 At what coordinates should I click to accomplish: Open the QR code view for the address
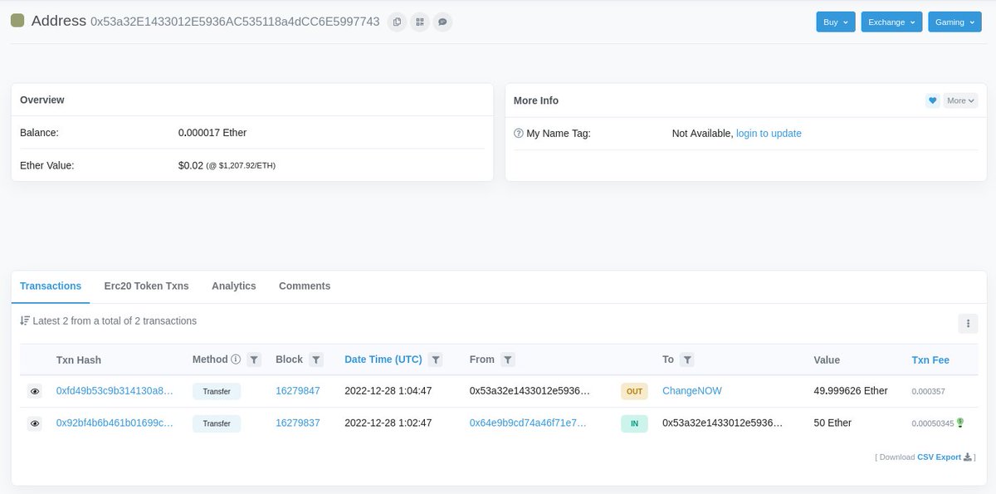(419, 22)
